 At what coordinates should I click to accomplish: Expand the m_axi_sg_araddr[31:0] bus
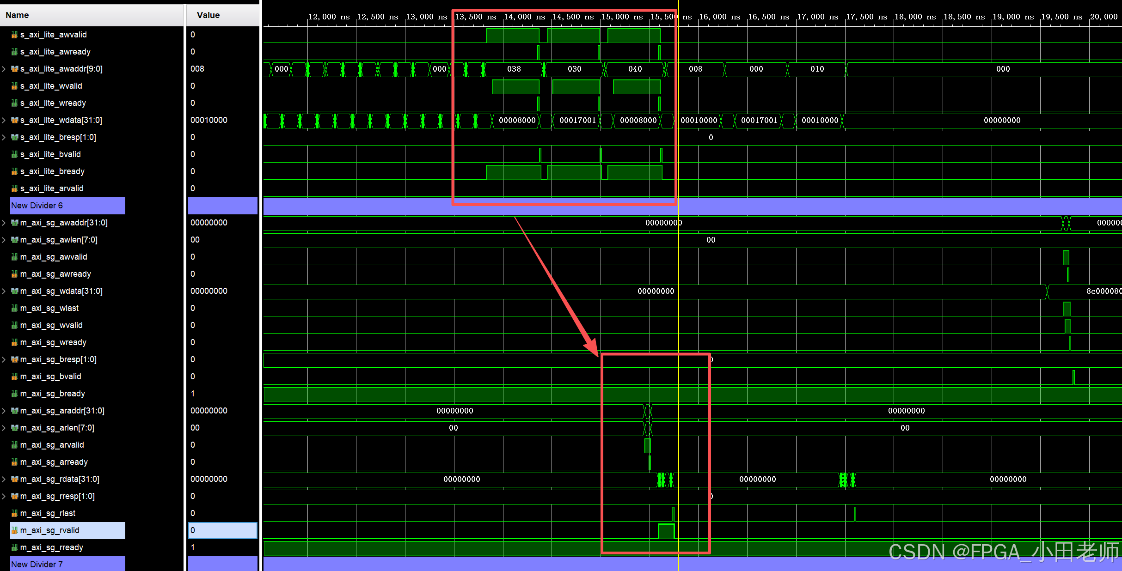click(x=4, y=411)
